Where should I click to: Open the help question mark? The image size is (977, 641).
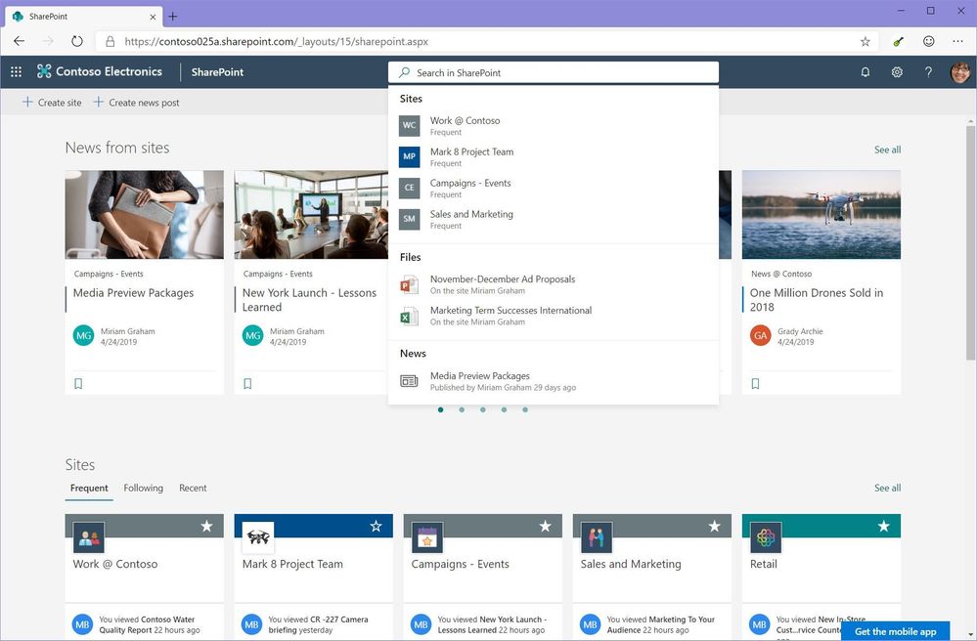pyautogui.click(x=928, y=72)
